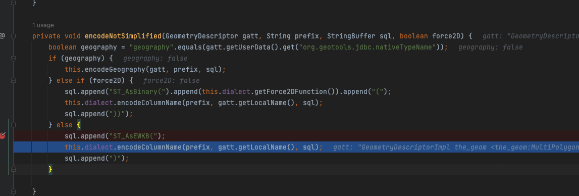This screenshot has width=579, height=196.
Task: Collapse the if (geography) block fold marker
Action: point(13,59)
